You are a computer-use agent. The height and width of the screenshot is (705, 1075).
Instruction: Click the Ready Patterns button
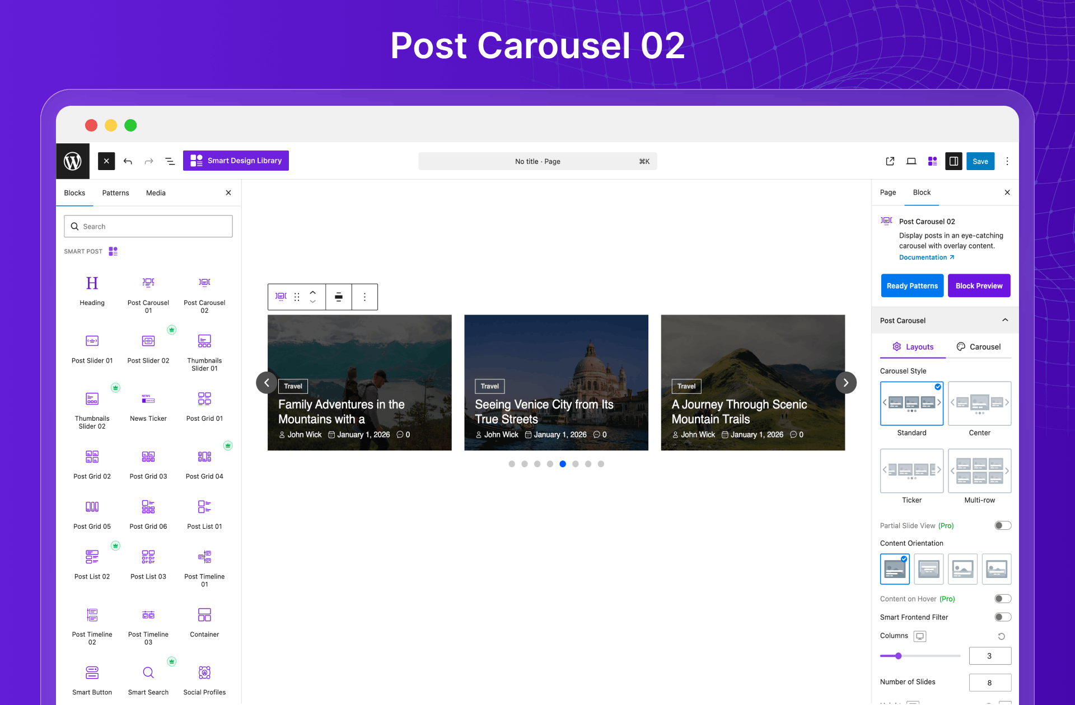tap(912, 286)
